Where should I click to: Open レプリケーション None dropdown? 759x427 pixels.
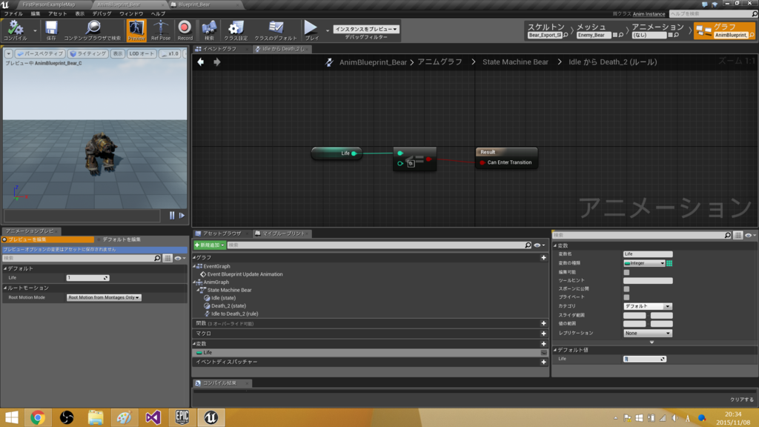point(648,333)
